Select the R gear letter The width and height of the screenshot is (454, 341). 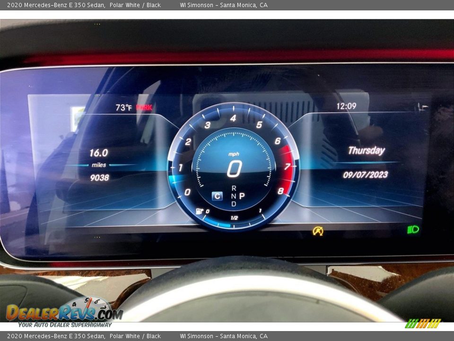point(234,188)
